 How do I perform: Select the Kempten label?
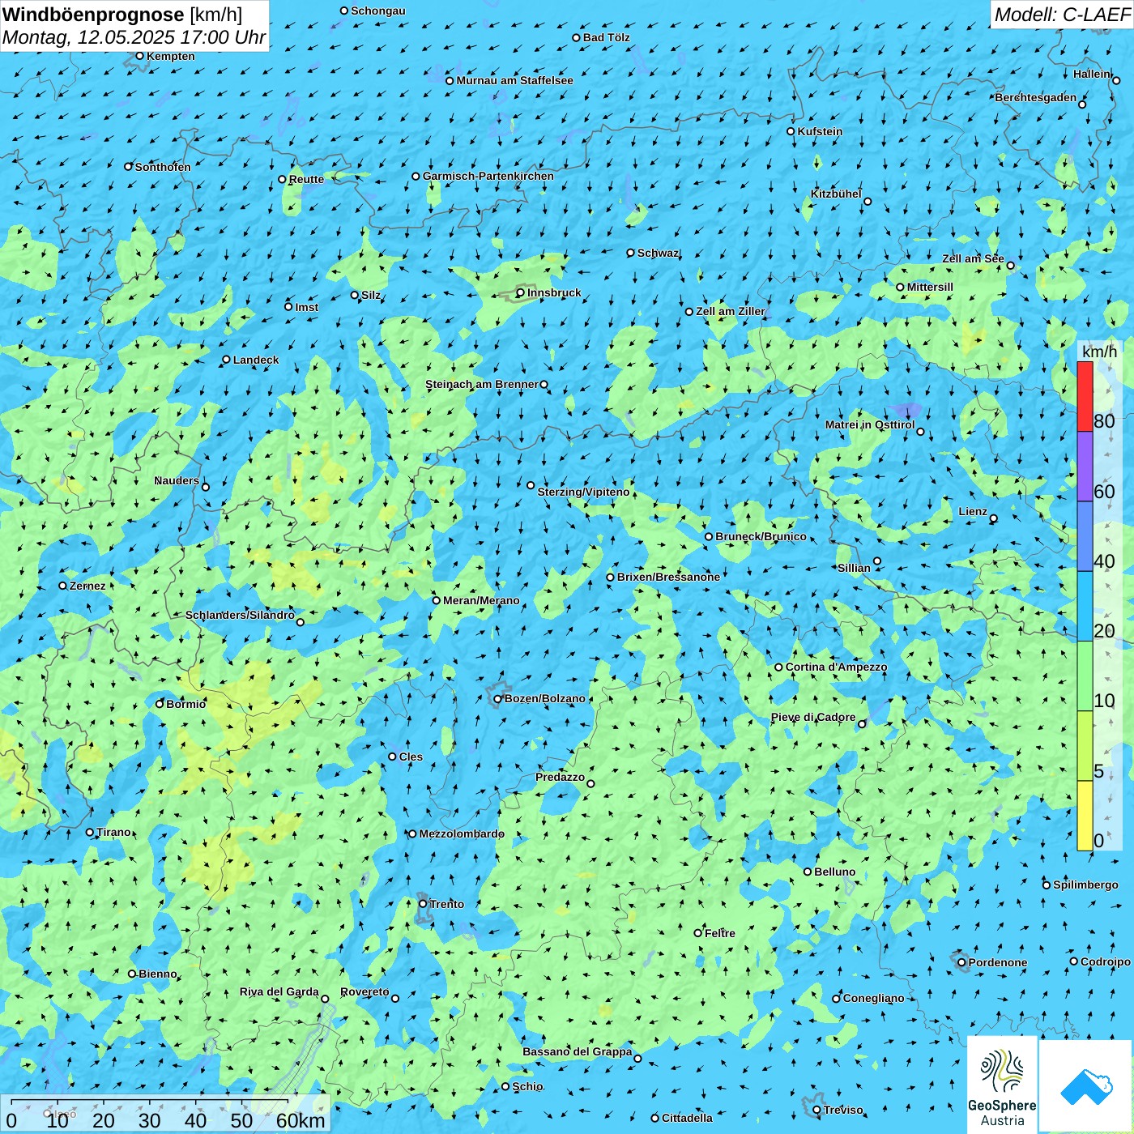pos(171,56)
